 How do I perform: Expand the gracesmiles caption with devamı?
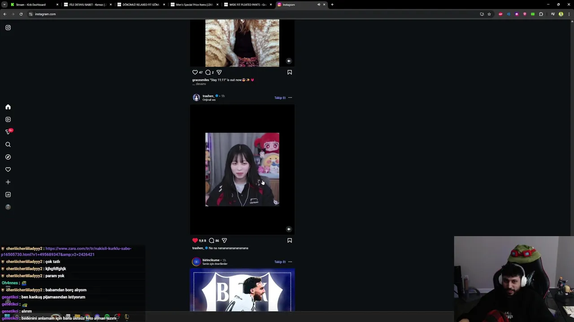coord(200,84)
